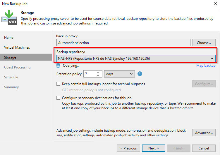Viewport: 220px width, 155px height.
Task: Check Configure secondary destinations for this job
Action: 59,98
